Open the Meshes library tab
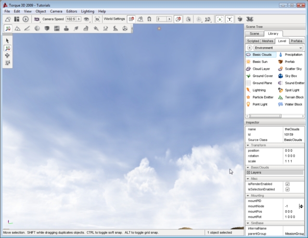The image size is (308, 238). pyautogui.click(x=268, y=41)
